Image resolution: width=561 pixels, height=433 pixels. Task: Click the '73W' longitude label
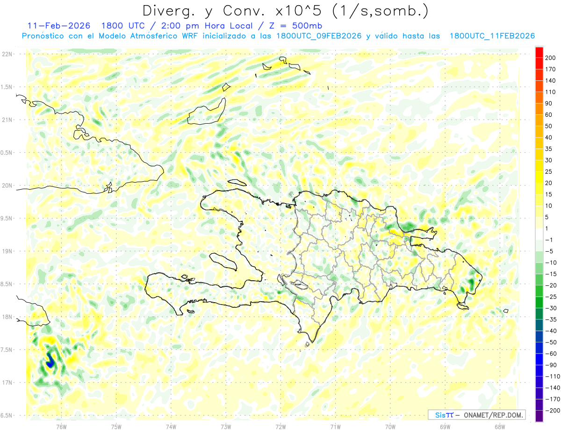click(x=226, y=426)
